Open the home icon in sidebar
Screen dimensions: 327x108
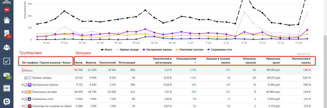[7, 20]
